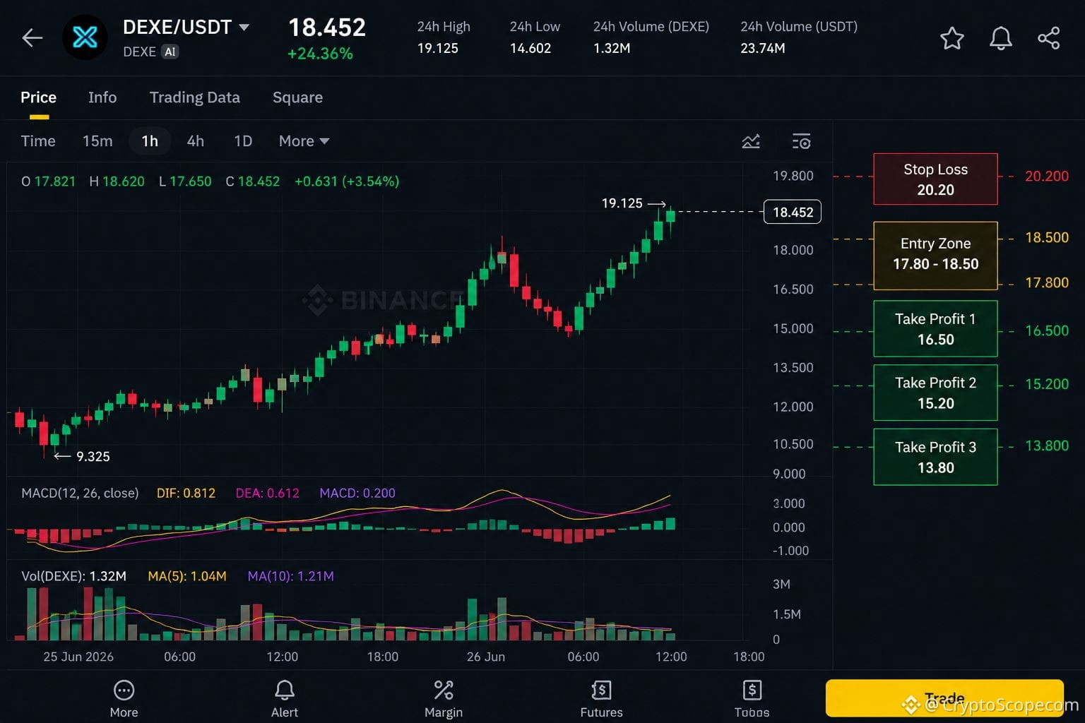1085x723 pixels.
Task: Share this chart via share icon
Action: pos(1049,38)
